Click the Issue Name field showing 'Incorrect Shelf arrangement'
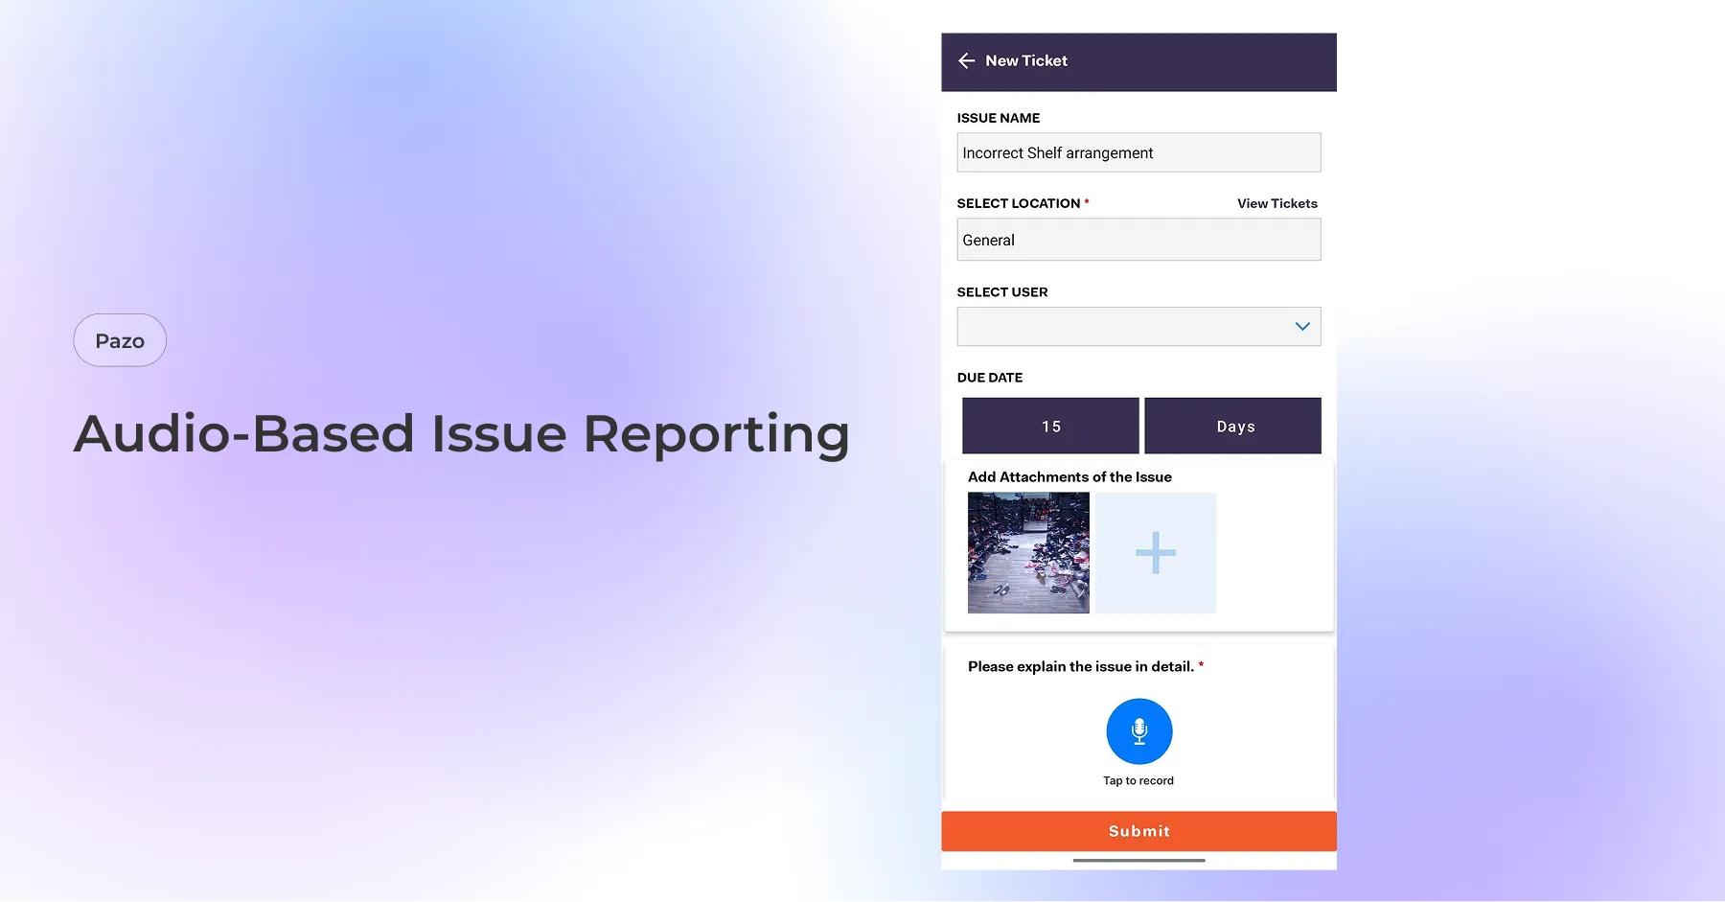The image size is (1725, 902). coord(1138,151)
